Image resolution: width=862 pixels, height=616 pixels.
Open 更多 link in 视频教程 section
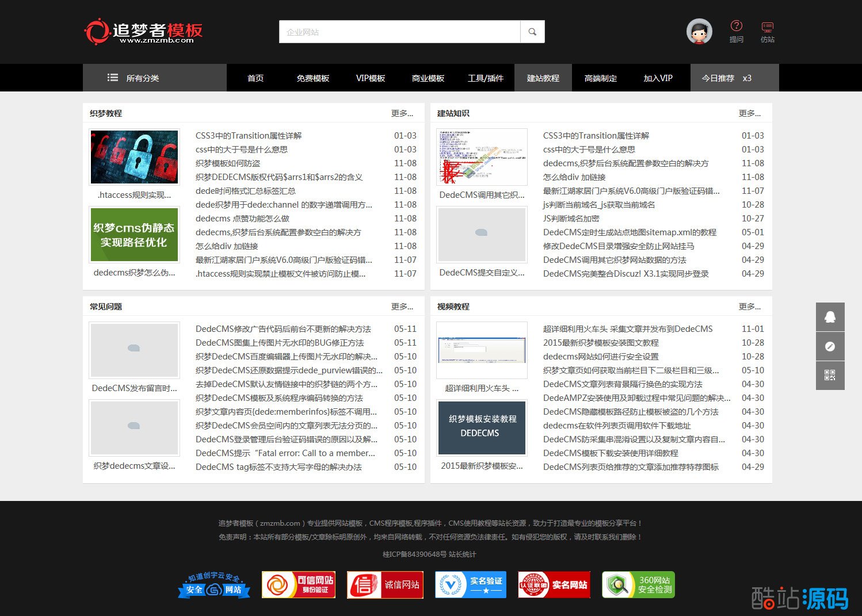click(749, 307)
